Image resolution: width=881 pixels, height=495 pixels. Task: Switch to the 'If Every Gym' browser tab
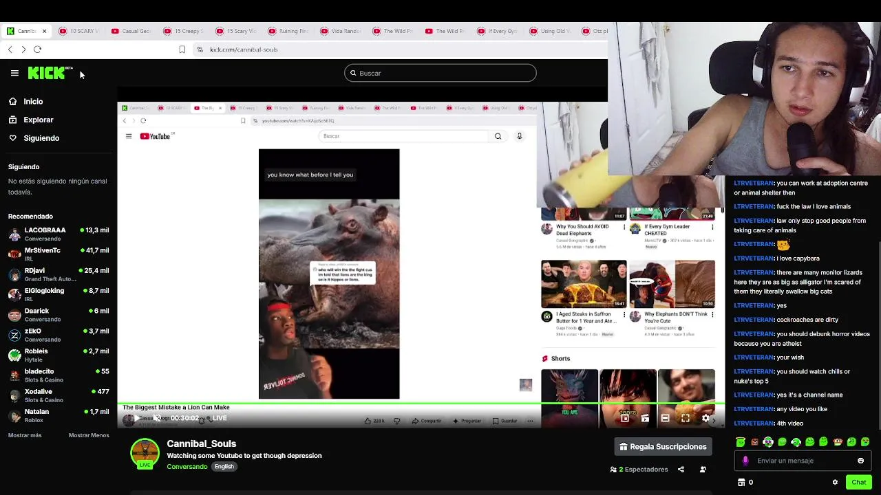pos(498,31)
